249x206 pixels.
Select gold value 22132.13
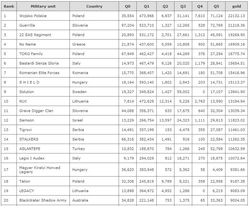pyautogui.click(x=236, y=16)
